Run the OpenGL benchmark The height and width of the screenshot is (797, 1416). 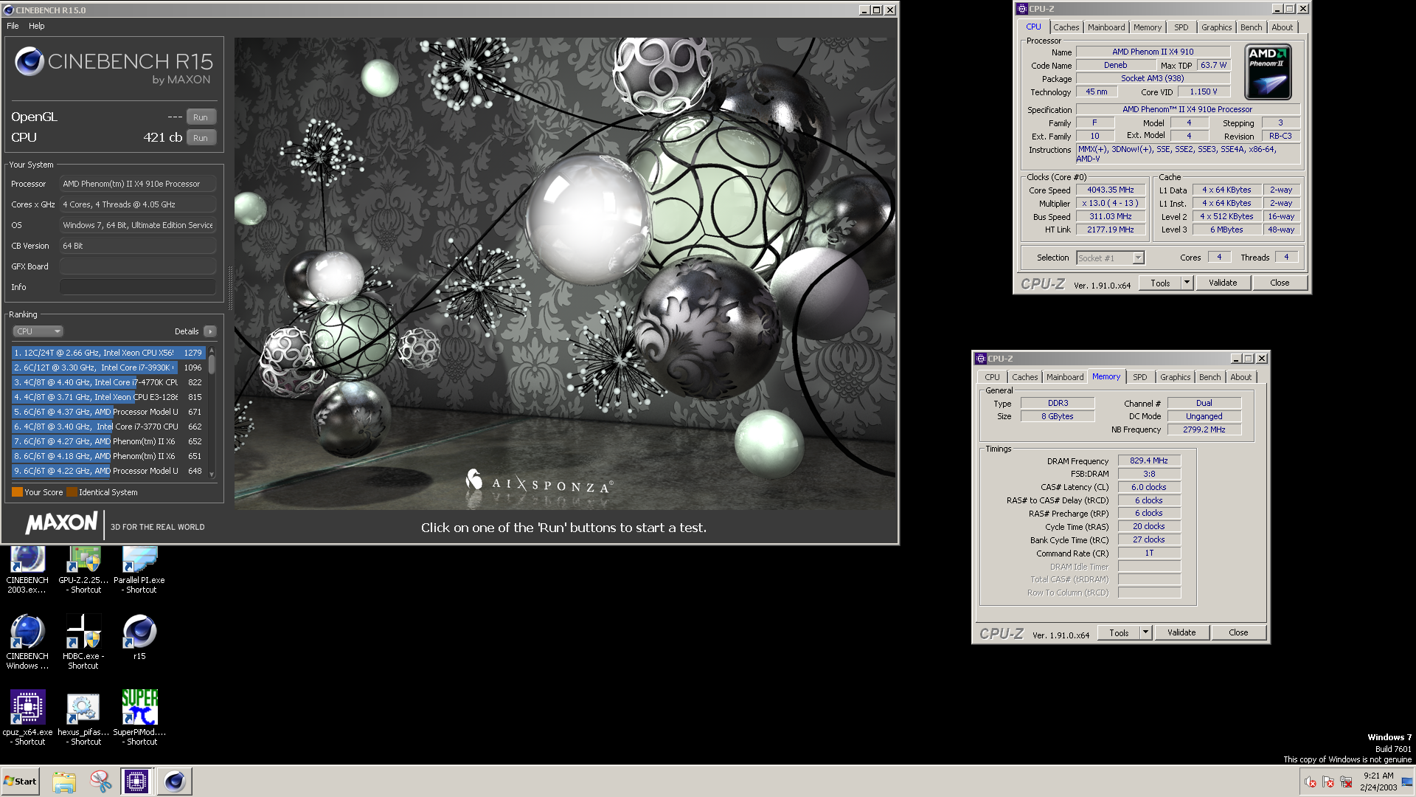[x=201, y=117]
